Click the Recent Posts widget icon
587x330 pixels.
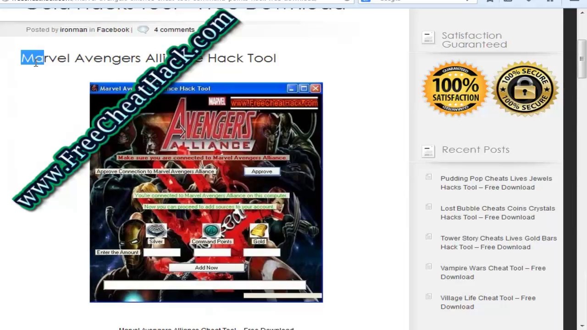click(428, 151)
